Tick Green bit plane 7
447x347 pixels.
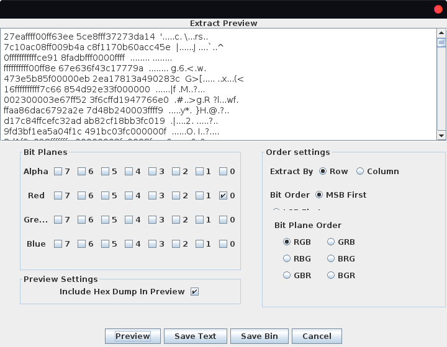[x=58, y=219]
